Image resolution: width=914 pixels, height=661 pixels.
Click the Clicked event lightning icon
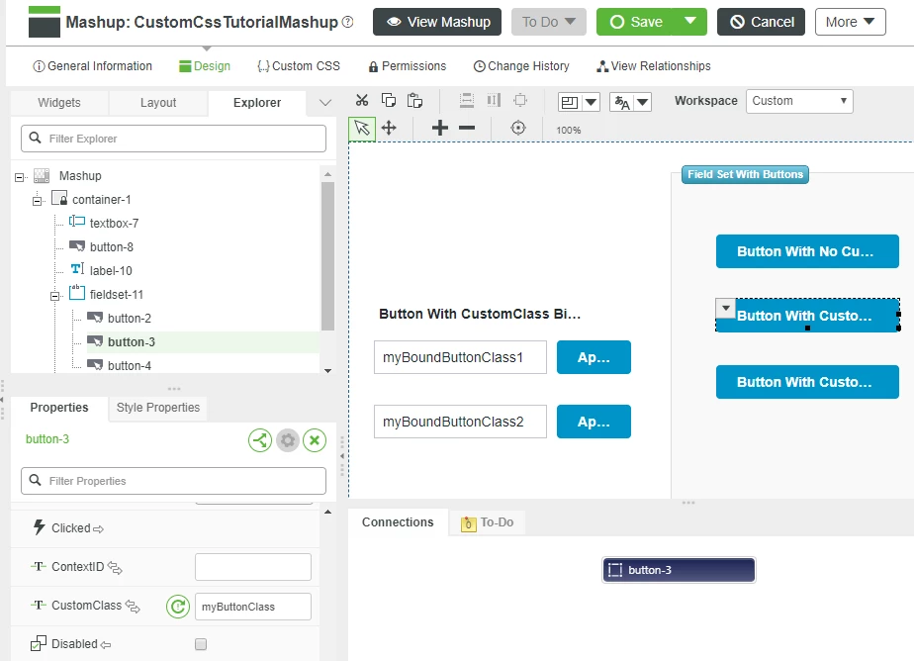(x=39, y=527)
